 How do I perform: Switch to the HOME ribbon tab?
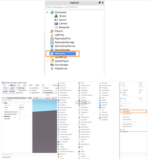coord(25,85)
